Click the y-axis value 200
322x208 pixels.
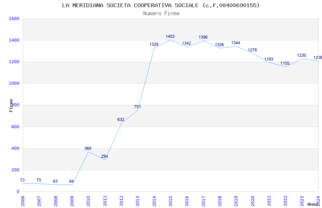pyautogui.click(x=15, y=170)
